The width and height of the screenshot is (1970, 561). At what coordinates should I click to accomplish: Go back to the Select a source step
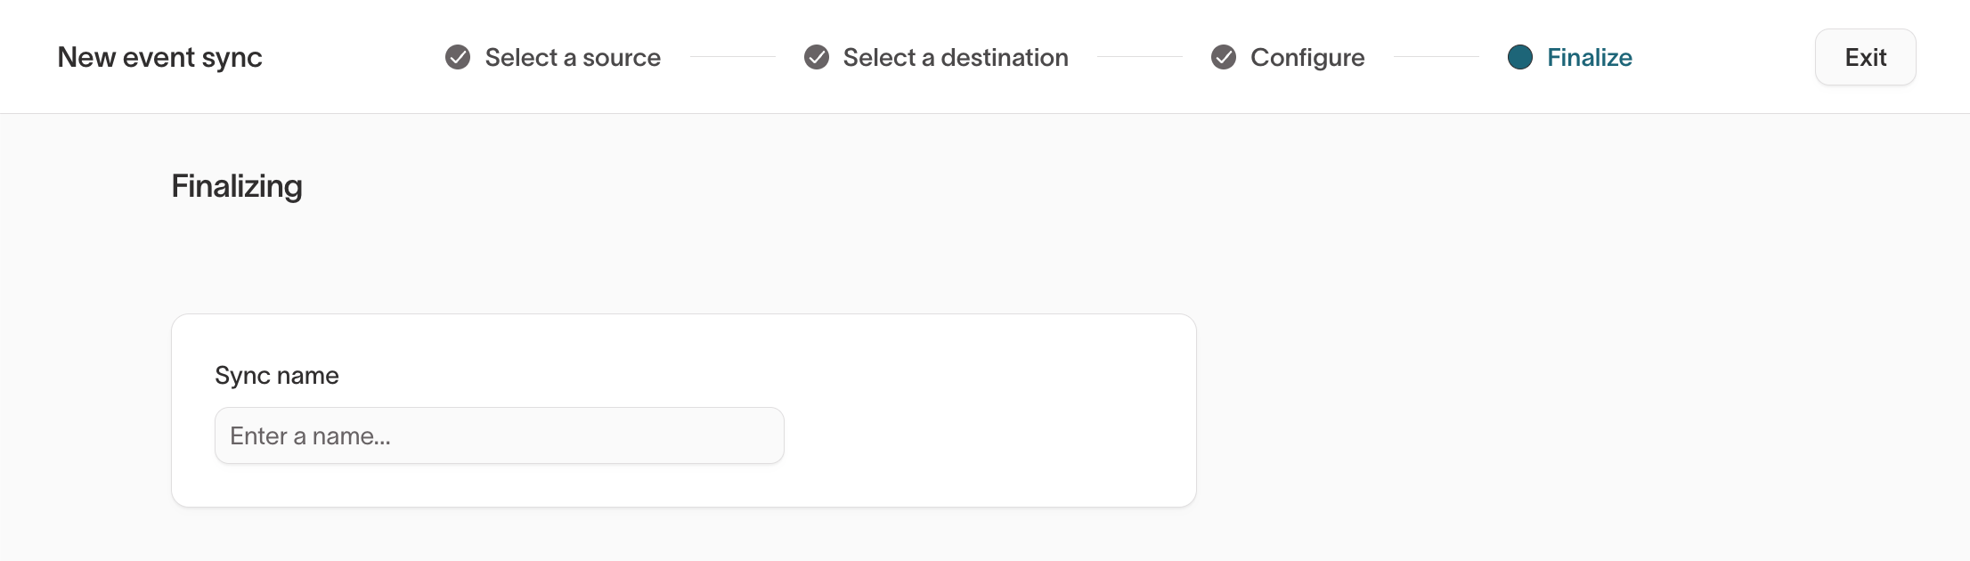573,57
